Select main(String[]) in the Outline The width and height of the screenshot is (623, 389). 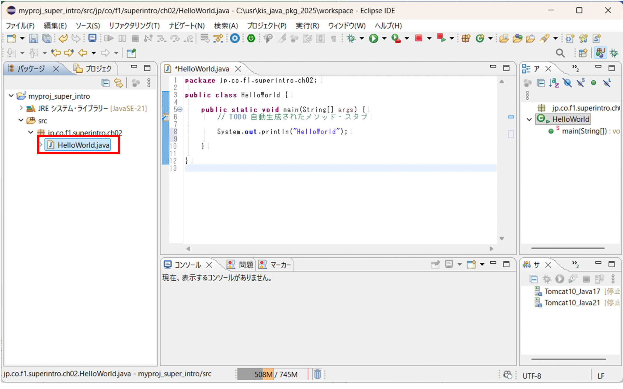point(584,131)
